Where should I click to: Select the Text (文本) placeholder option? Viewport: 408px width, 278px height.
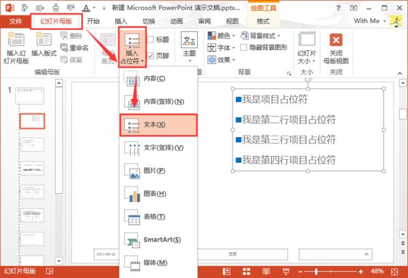158,125
